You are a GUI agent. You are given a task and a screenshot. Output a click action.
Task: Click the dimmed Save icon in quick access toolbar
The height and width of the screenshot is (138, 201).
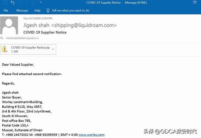click(5, 2)
